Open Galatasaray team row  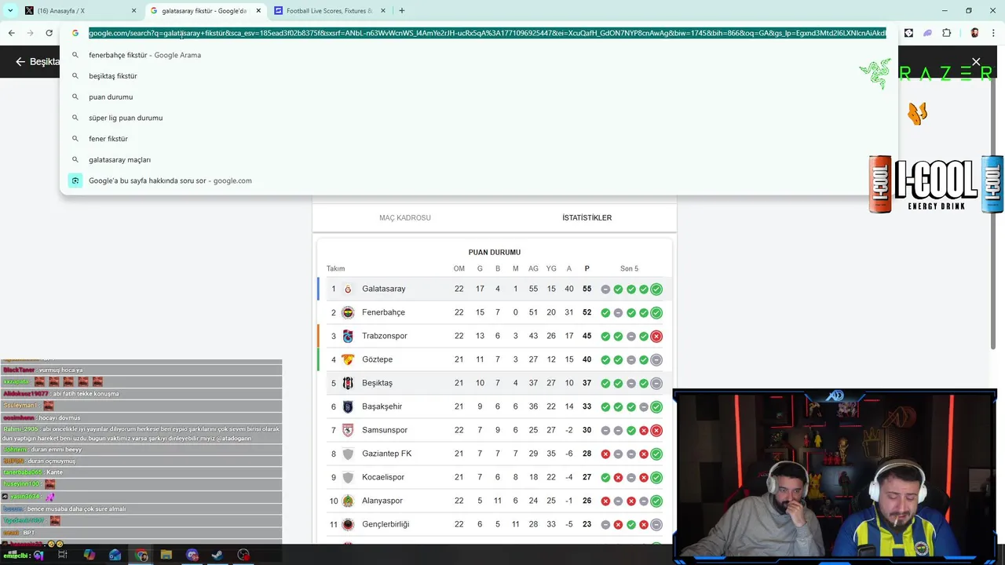[495, 289]
